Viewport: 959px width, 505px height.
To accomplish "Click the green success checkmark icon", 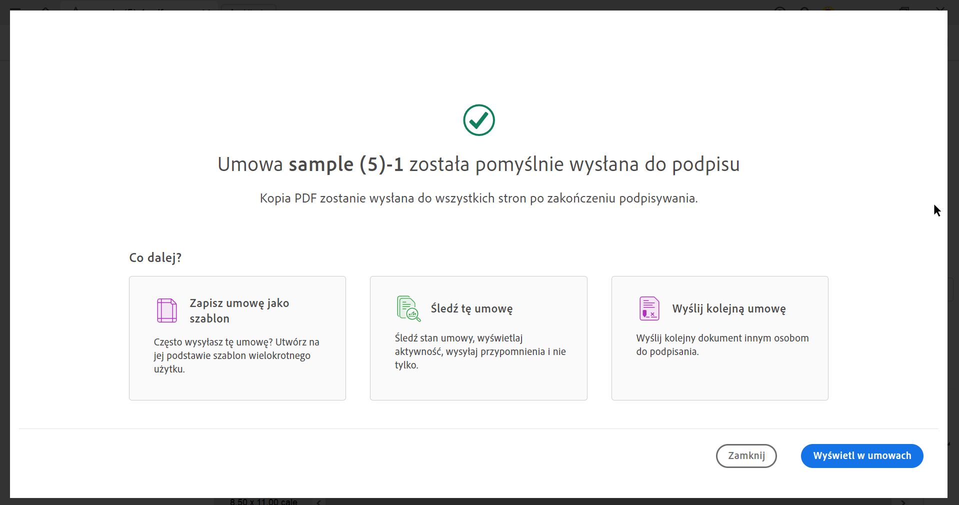I will pyautogui.click(x=478, y=120).
